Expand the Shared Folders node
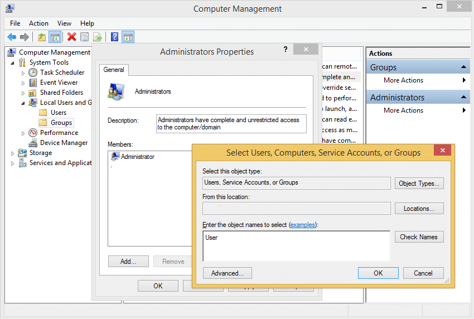The image size is (474, 319). [x=23, y=93]
